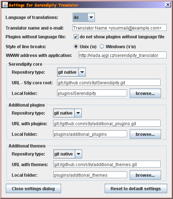The height and width of the screenshot is (199, 173).
Task: Click the URL with plugins field
Action: (x=107, y=123)
